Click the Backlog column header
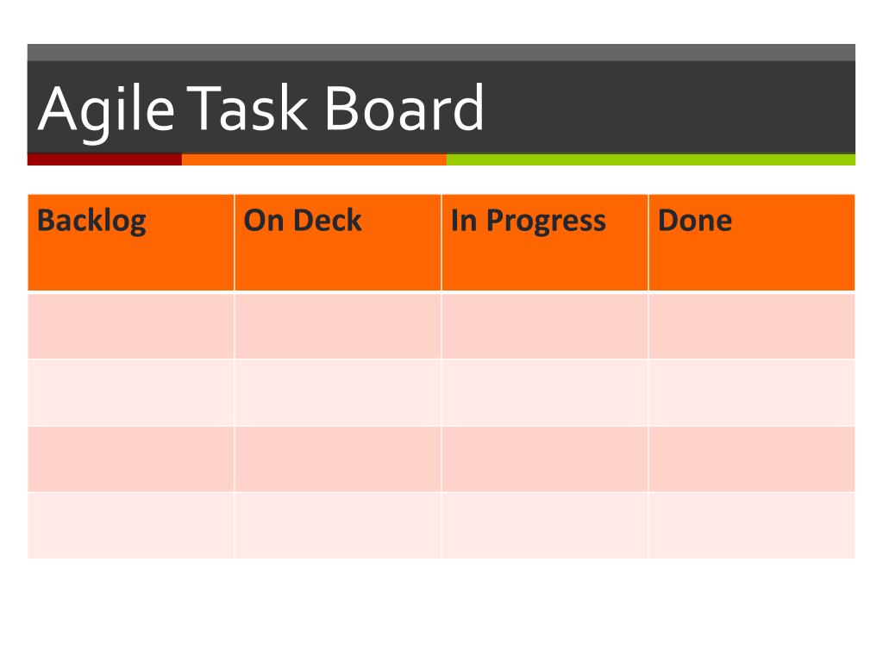The height and width of the screenshot is (662, 883). coord(131,242)
